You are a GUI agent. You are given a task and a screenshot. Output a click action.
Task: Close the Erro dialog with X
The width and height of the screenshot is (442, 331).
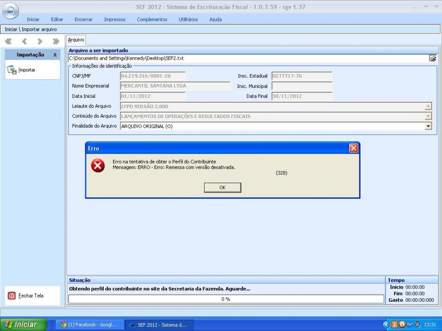click(354, 148)
